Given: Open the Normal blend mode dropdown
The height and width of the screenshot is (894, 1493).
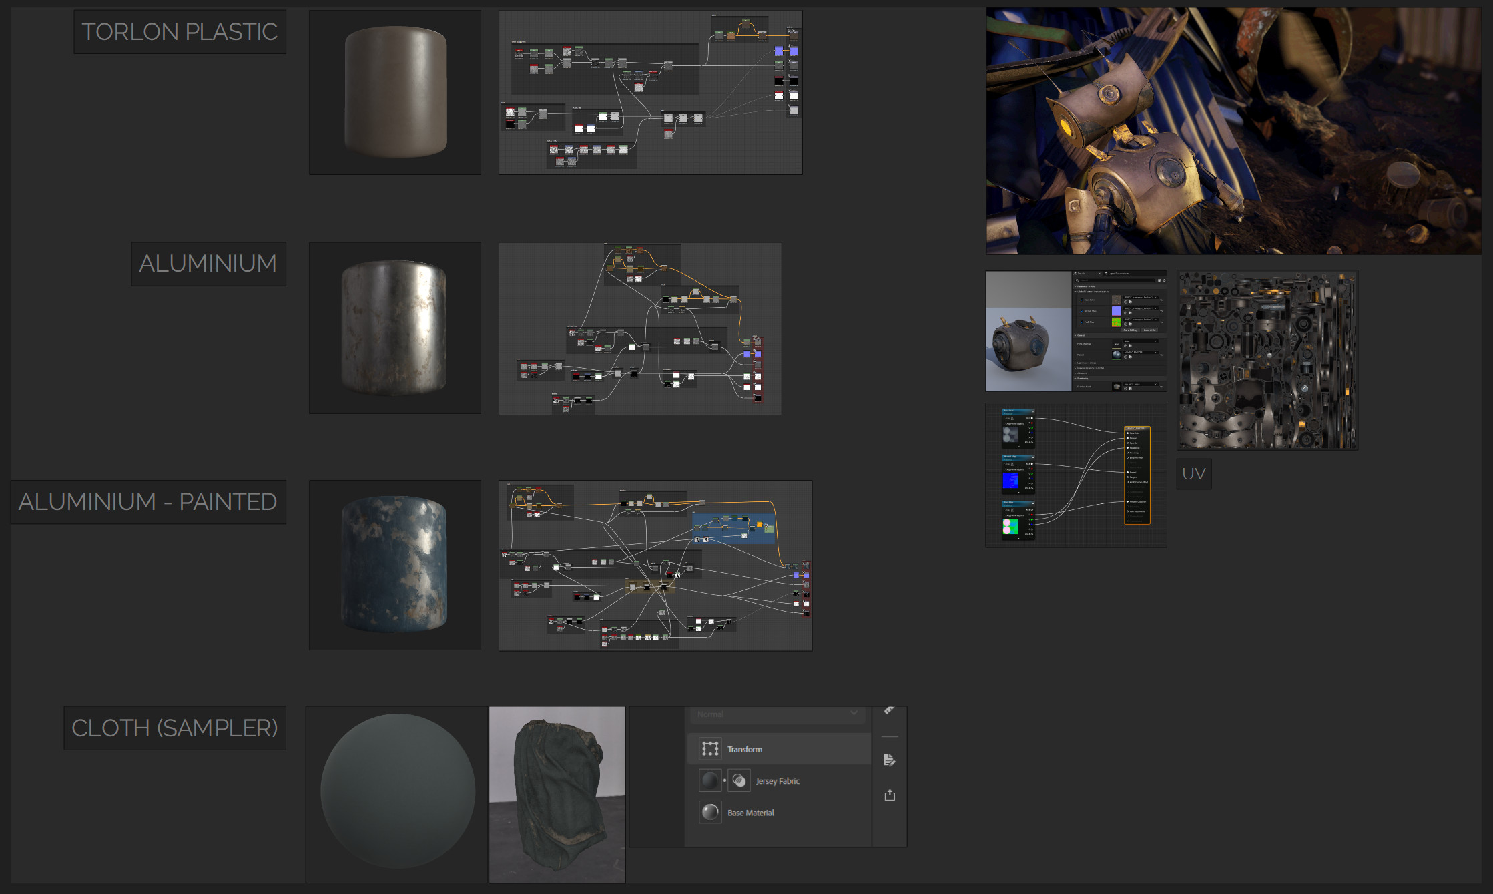Looking at the screenshot, I should coord(778,714).
